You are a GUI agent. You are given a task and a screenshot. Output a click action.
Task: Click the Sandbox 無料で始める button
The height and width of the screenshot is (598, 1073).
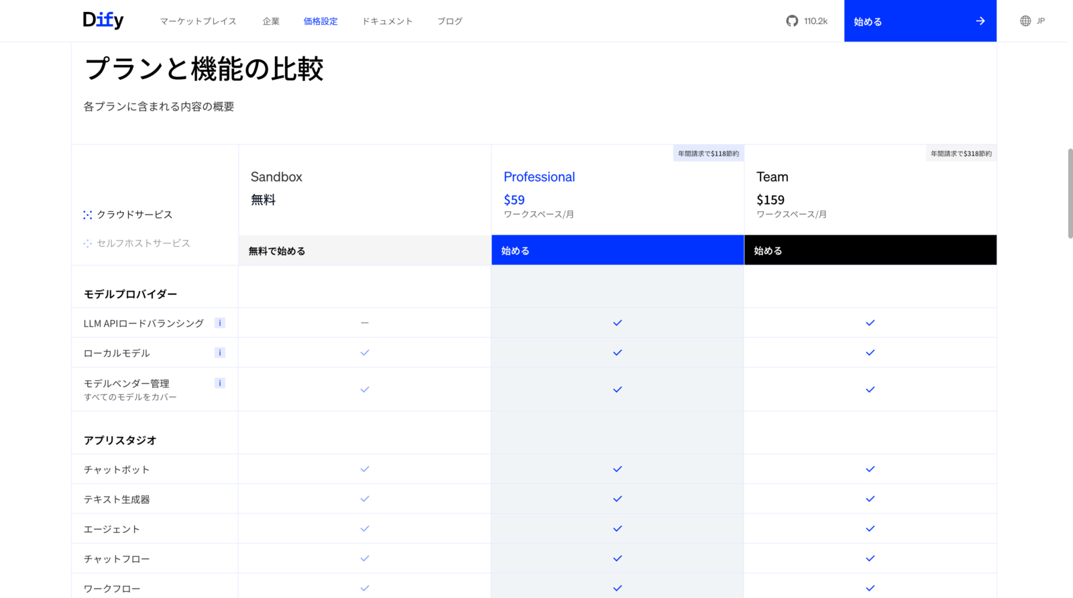point(365,250)
